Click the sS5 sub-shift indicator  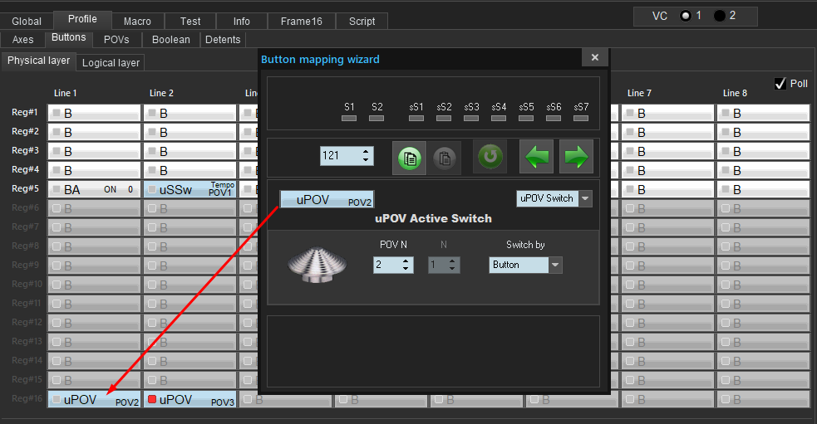(x=526, y=118)
